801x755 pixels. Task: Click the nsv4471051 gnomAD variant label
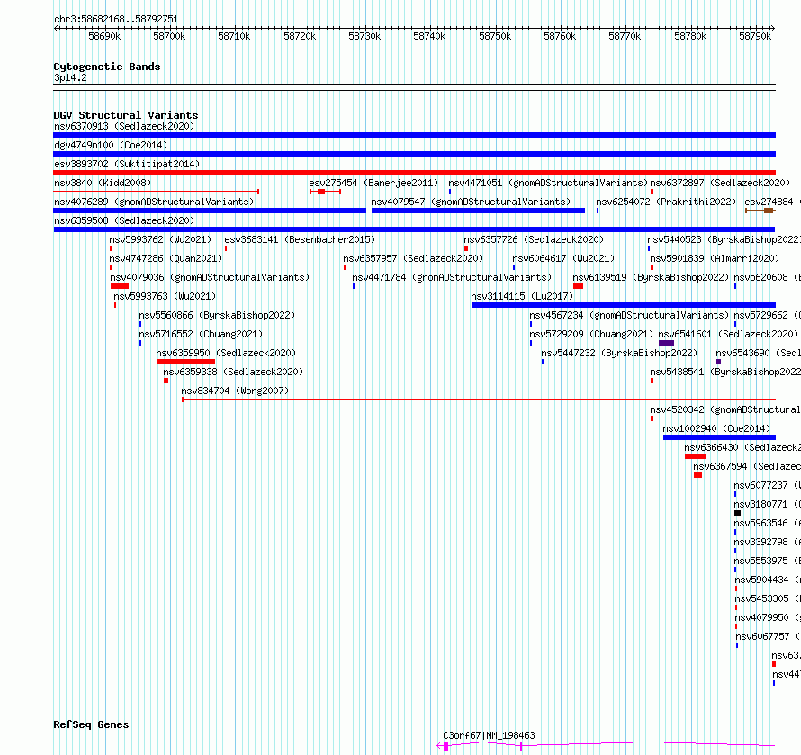click(x=548, y=183)
